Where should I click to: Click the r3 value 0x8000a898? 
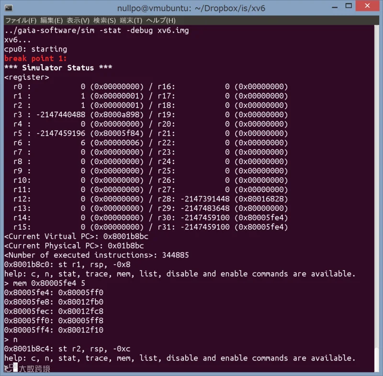click(x=117, y=115)
